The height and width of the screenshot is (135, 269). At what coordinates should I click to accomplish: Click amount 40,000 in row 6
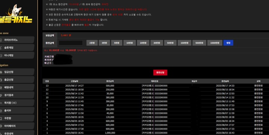coord(110,113)
